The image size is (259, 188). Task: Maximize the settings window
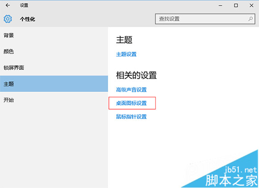point(236,5)
